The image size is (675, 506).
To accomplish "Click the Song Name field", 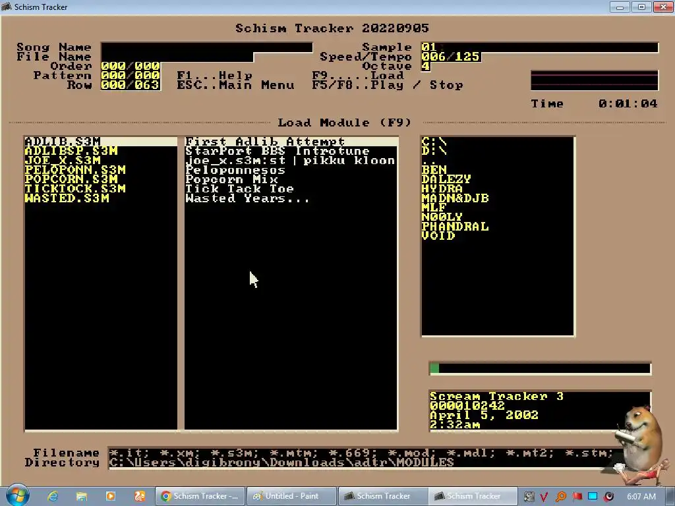I will 206,47.
